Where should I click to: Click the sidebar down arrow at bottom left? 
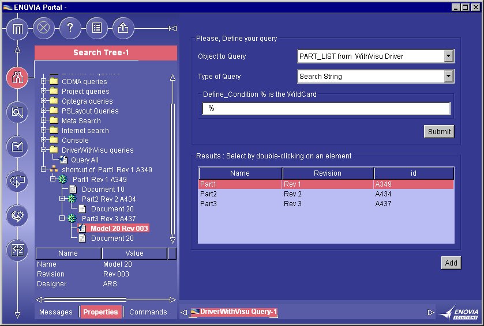(x=17, y=315)
